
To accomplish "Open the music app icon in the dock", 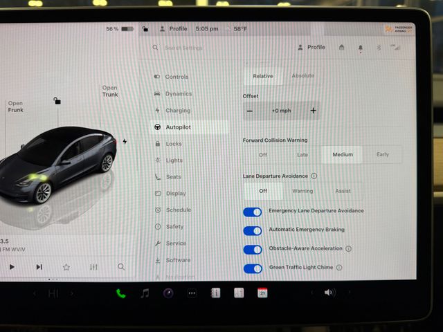I will pyautogui.click(x=145, y=293).
